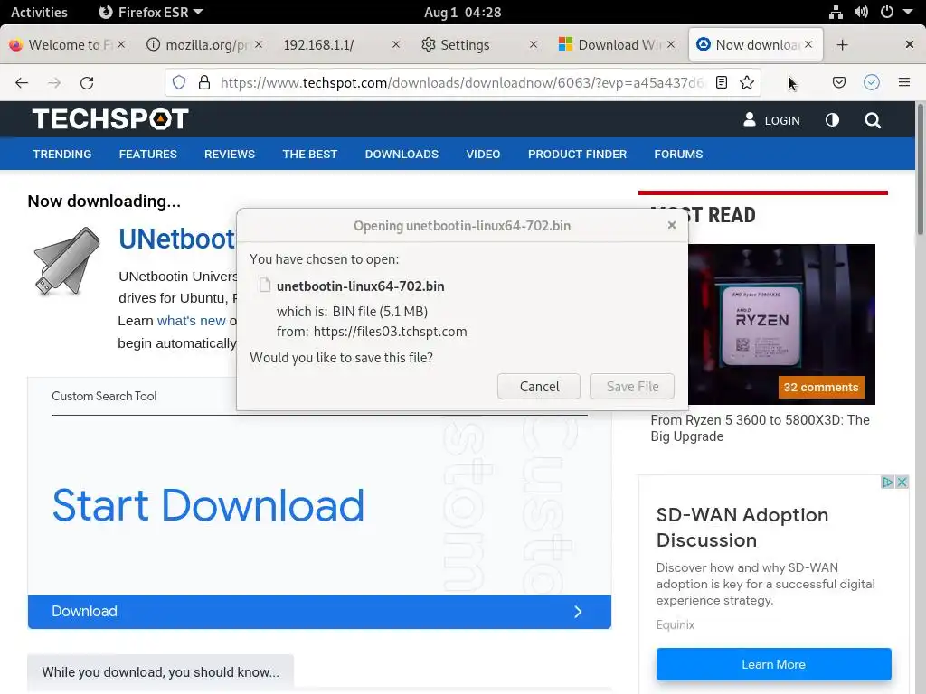
Task: Reload the page with the refresh icon
Action: [x=87, y=82]
